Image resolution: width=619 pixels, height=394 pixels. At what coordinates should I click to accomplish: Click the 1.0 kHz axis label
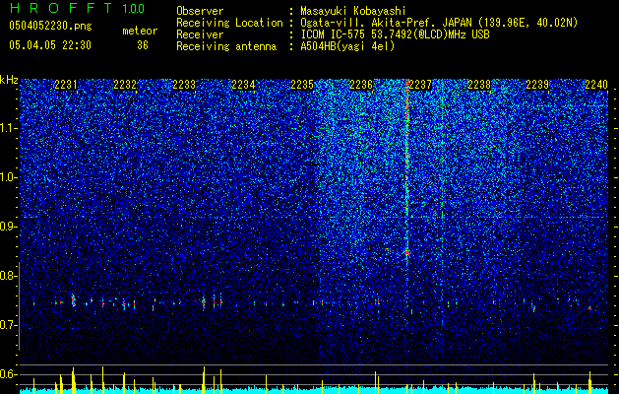(x=8, y=177)
